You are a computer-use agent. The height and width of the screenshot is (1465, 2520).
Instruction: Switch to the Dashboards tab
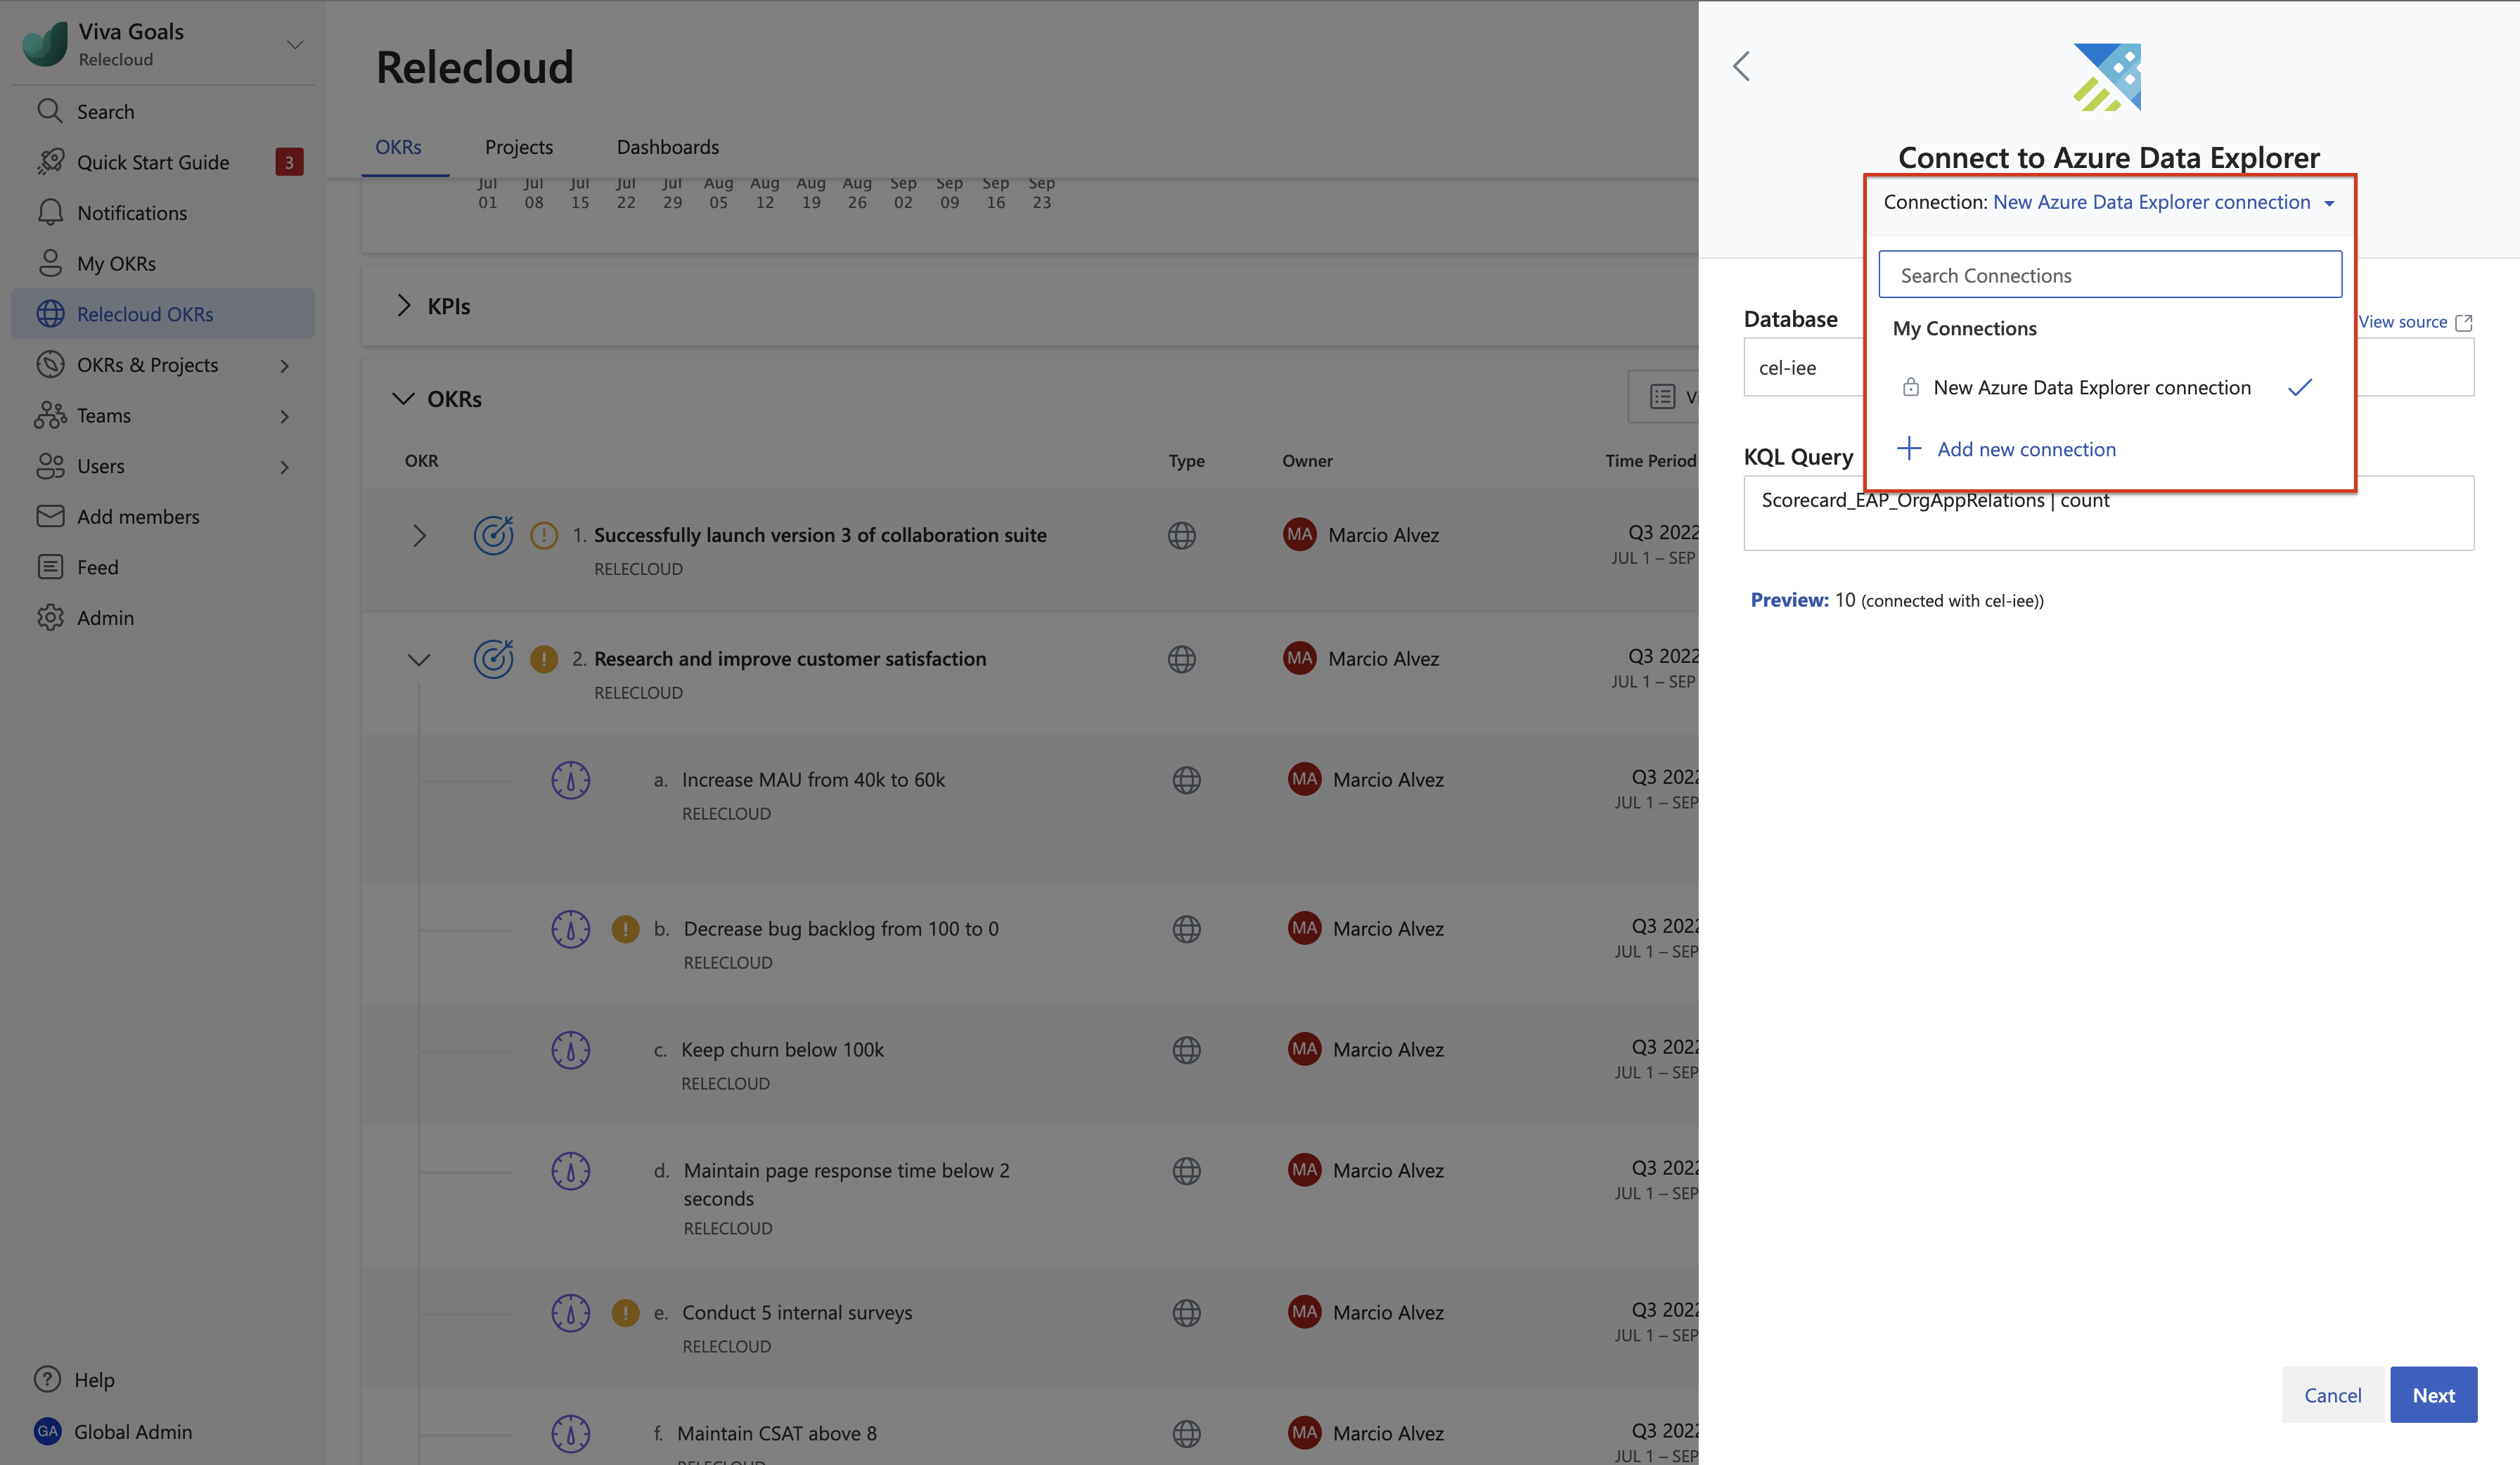click(x=668, y=147)
